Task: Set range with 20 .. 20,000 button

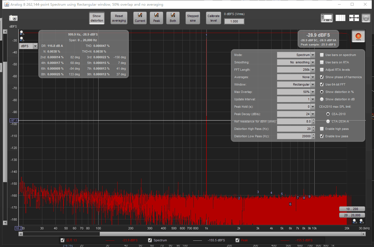Action: pyautogui.click(x=352, y=215)
